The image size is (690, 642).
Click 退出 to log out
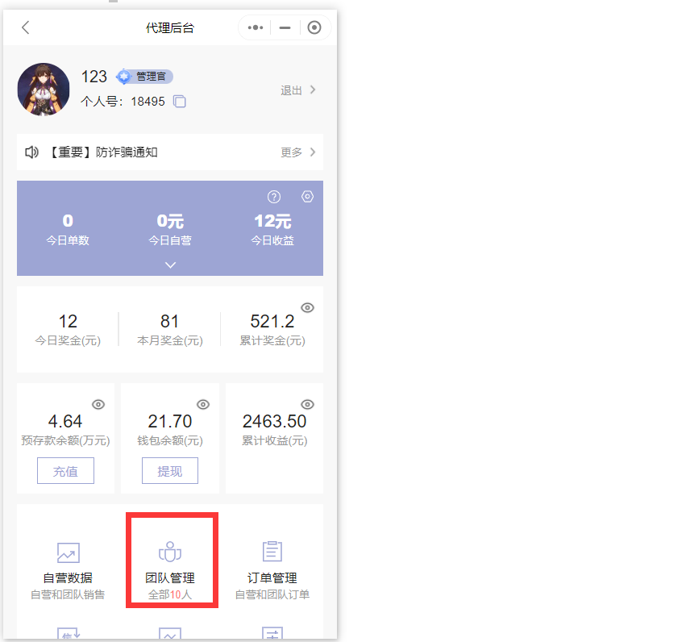coord(297,90)
